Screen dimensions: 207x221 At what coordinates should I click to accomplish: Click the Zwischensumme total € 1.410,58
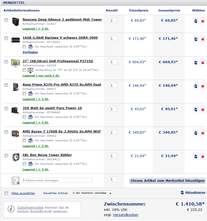(190, 204)
